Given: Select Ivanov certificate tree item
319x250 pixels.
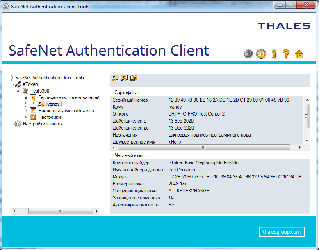Looking at the screenshot, I should [x=53, y=104].
